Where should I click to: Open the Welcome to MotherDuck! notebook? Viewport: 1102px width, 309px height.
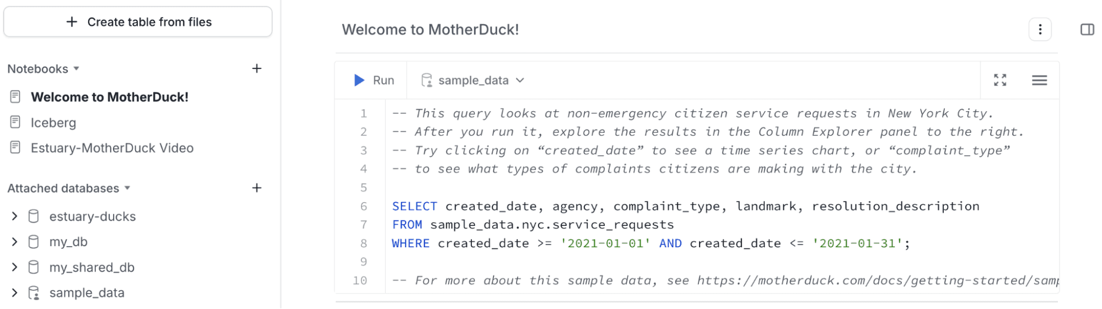pos(110,97)
